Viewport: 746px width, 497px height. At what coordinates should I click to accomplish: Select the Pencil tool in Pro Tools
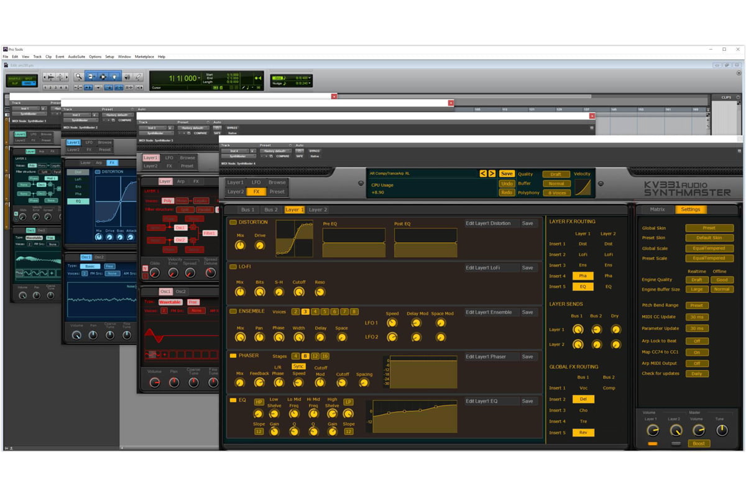coord(139,76)
